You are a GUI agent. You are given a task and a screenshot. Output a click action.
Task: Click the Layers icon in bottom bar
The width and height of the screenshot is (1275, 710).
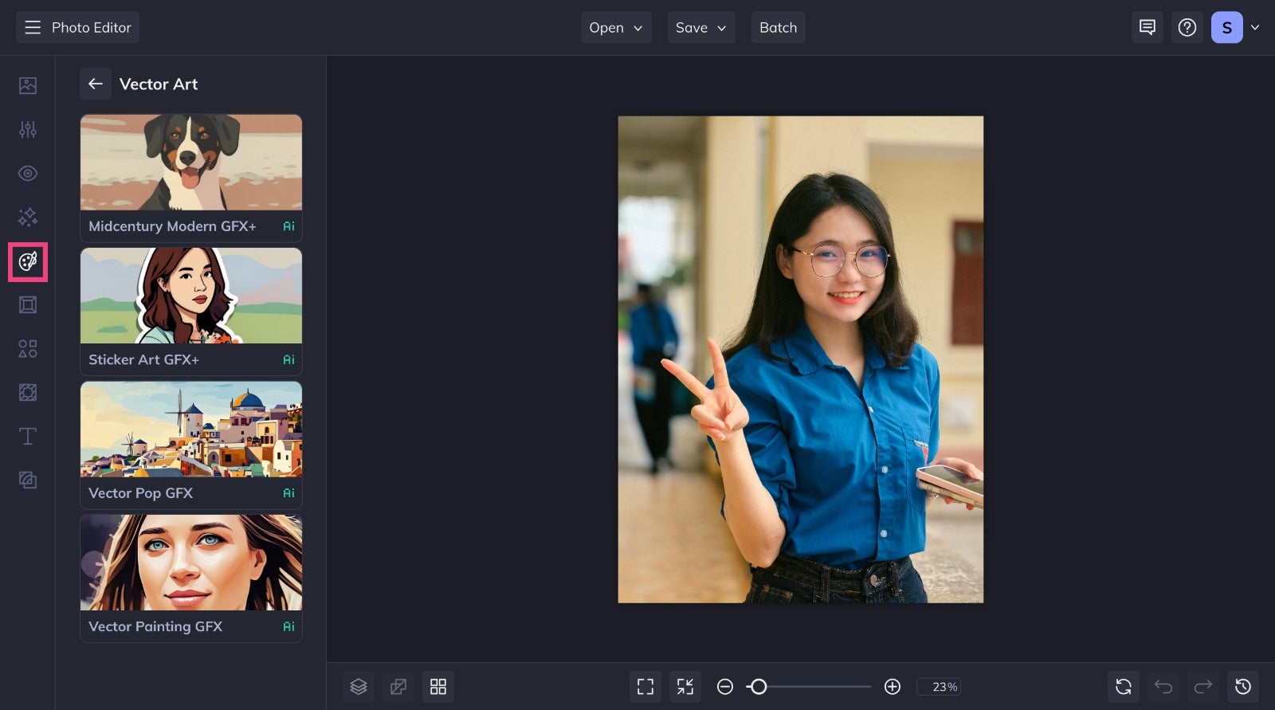point(359,686)
